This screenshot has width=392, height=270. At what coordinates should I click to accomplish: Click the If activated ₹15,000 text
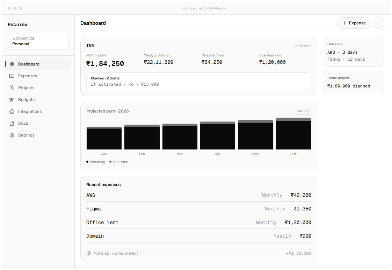125,84
